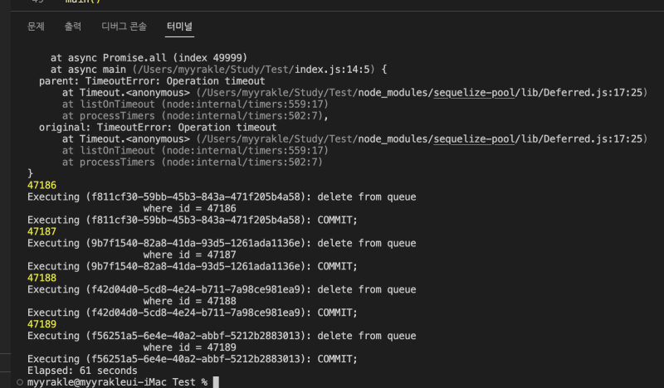The image size is (664, 388).
Task: Open the 출력 tab
Action: (x=73, y=27)
